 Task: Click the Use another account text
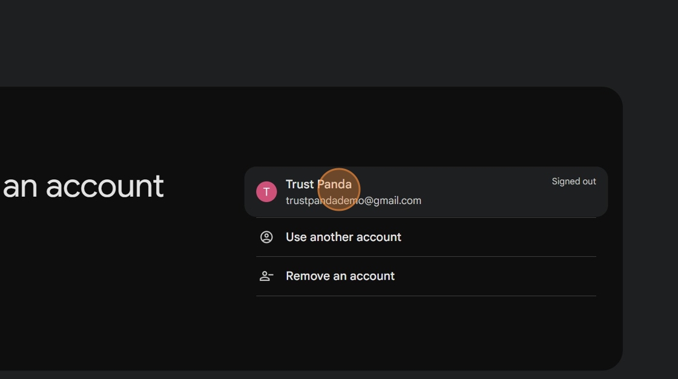(343, 237)
